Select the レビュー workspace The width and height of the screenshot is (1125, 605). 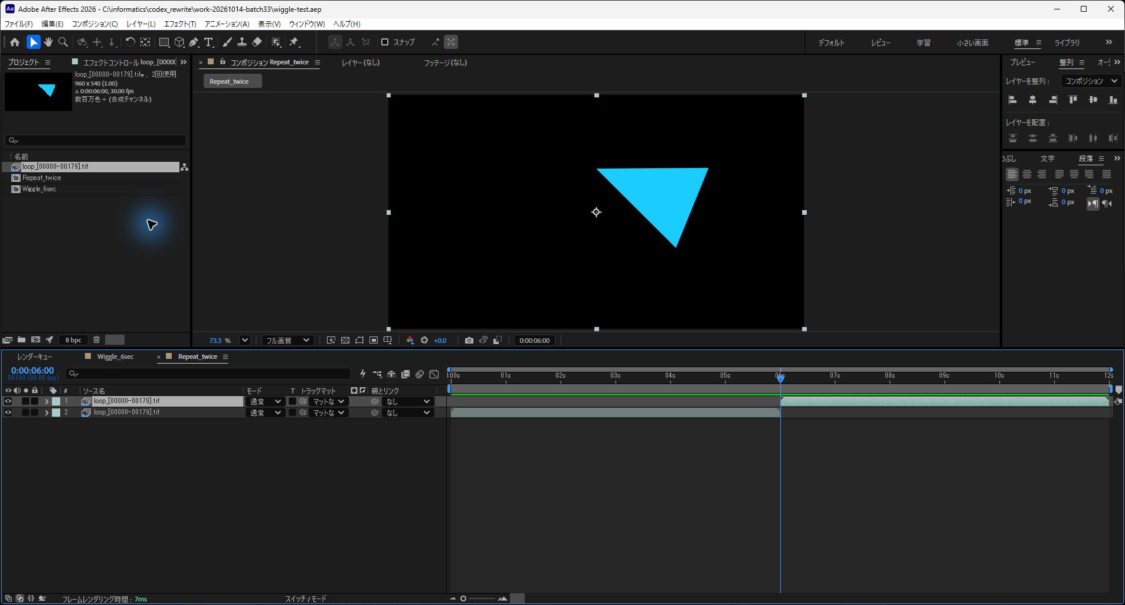881,42
